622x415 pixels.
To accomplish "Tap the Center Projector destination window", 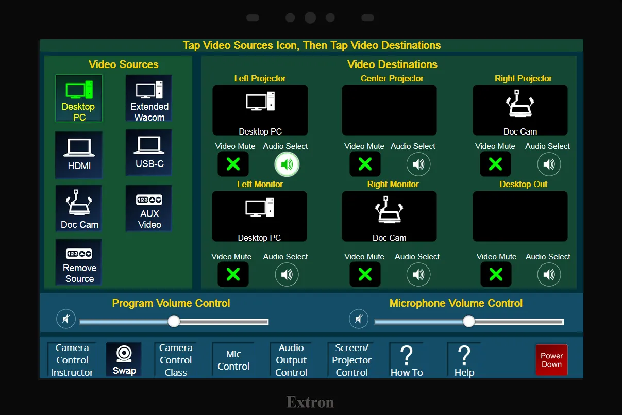I will point(389,110).
